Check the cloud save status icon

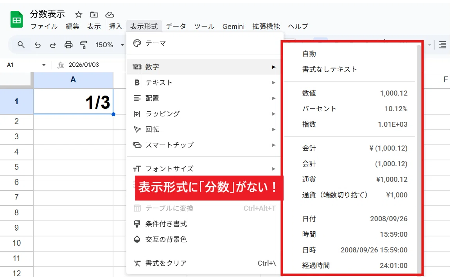110,14
